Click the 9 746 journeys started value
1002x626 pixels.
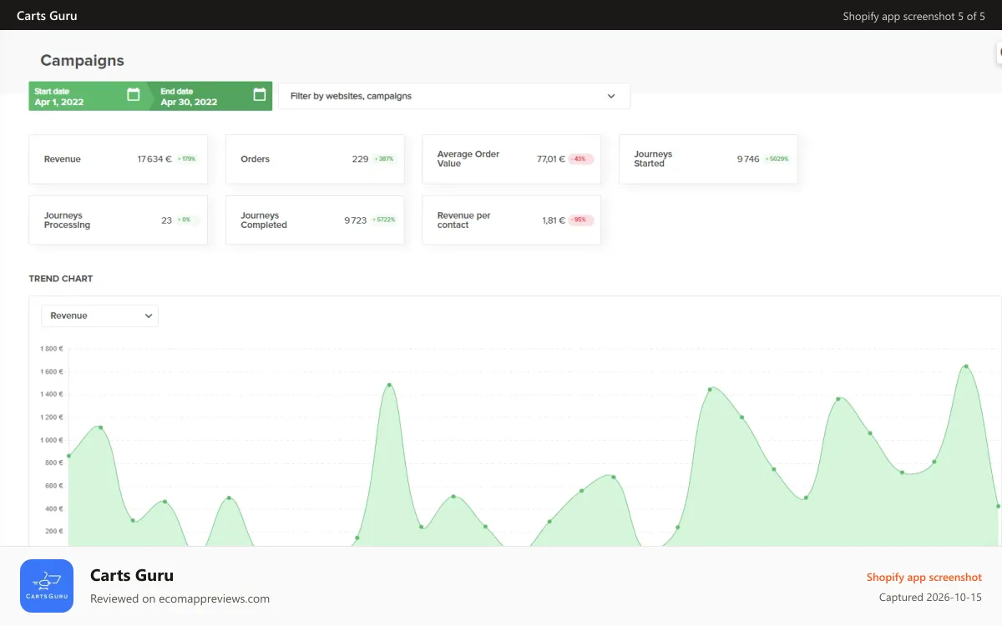point(748,159)
